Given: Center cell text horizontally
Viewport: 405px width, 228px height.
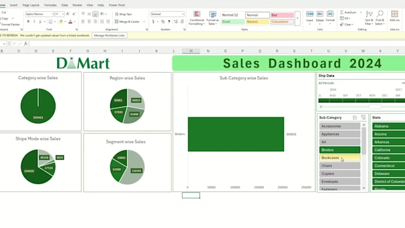Looking at the screenshot, I should coord(89,21).
